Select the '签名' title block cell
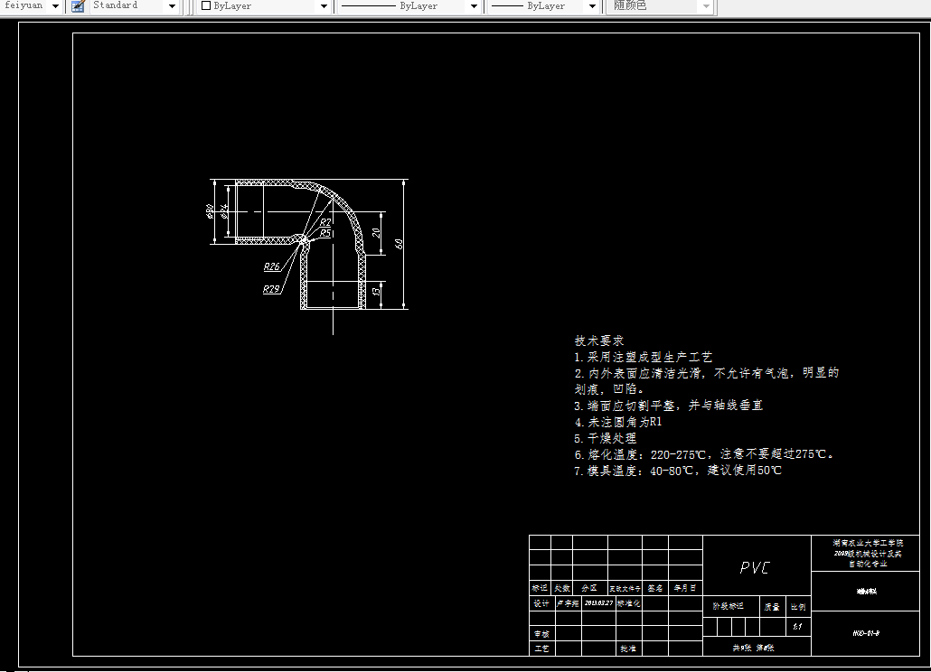Screen dimensions: 931x672 point(655,588)
